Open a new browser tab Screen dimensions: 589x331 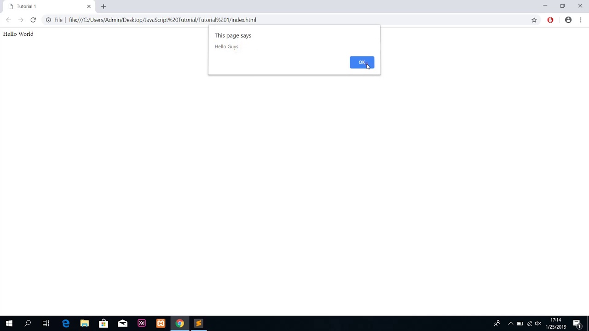point(104,6)
